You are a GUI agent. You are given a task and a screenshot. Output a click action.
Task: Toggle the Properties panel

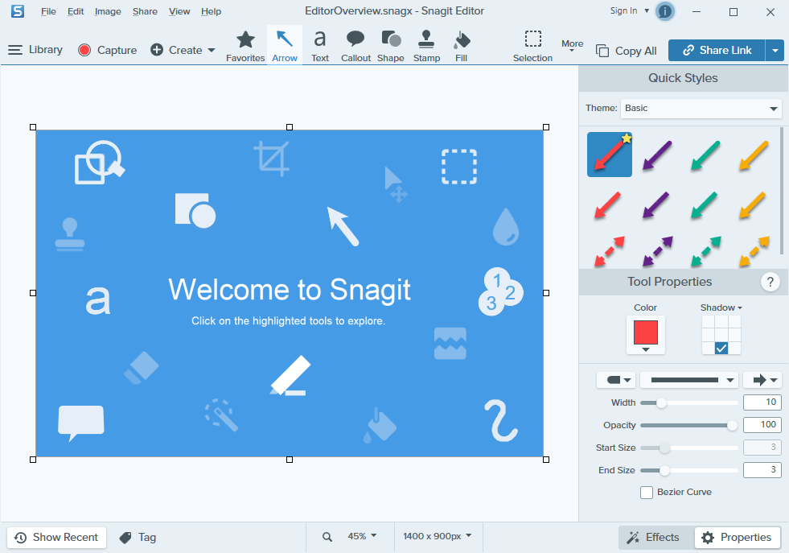tap(738, 538)
